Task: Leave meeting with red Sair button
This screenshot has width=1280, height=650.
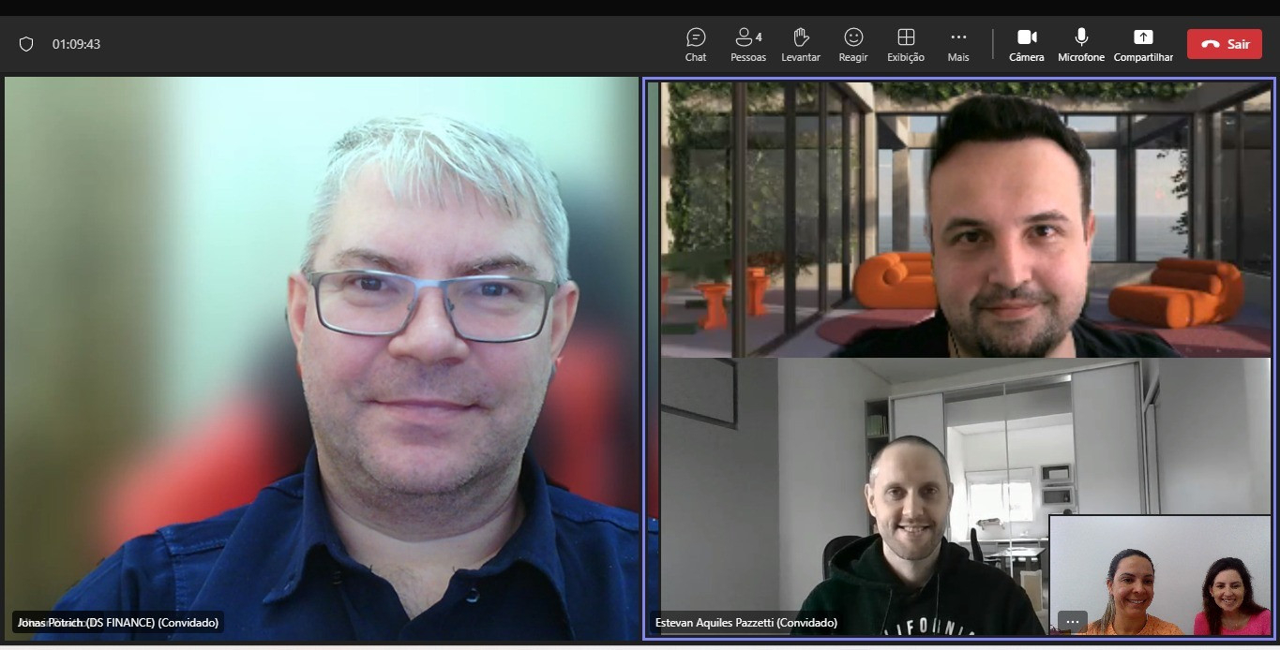Action: pos(1223,44)
